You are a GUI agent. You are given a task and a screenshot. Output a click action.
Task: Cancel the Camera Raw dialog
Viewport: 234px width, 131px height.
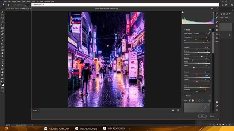click(x=212, y=116)
